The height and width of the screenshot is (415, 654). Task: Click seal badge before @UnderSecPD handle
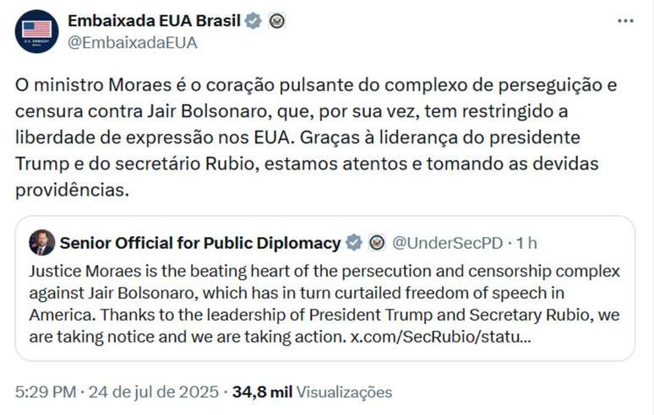377,244
